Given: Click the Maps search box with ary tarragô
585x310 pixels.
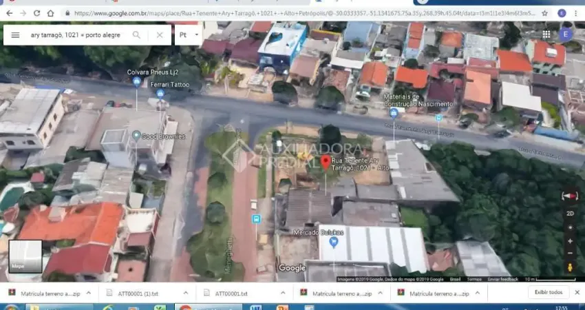Looking at the screenshot, I should [76, 35].
